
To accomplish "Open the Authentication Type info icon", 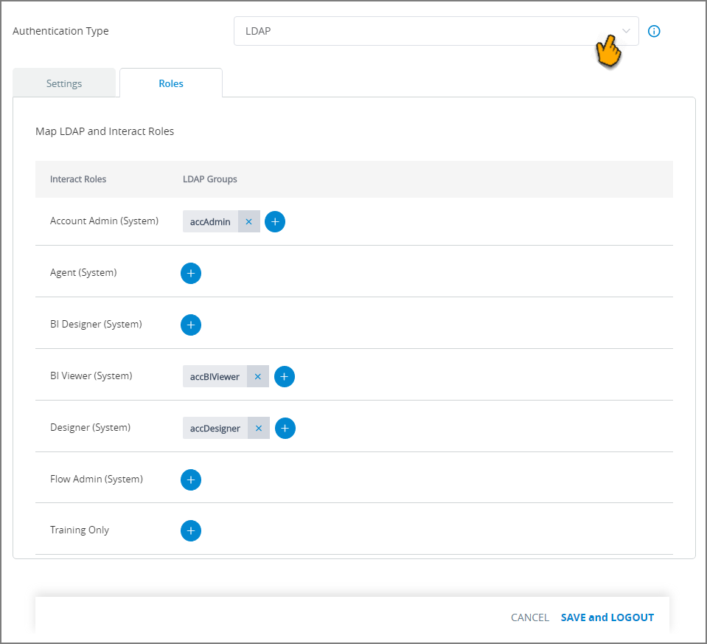I will (654, 31).
